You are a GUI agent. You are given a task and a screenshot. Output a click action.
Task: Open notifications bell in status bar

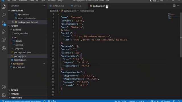tap(179, 101)
